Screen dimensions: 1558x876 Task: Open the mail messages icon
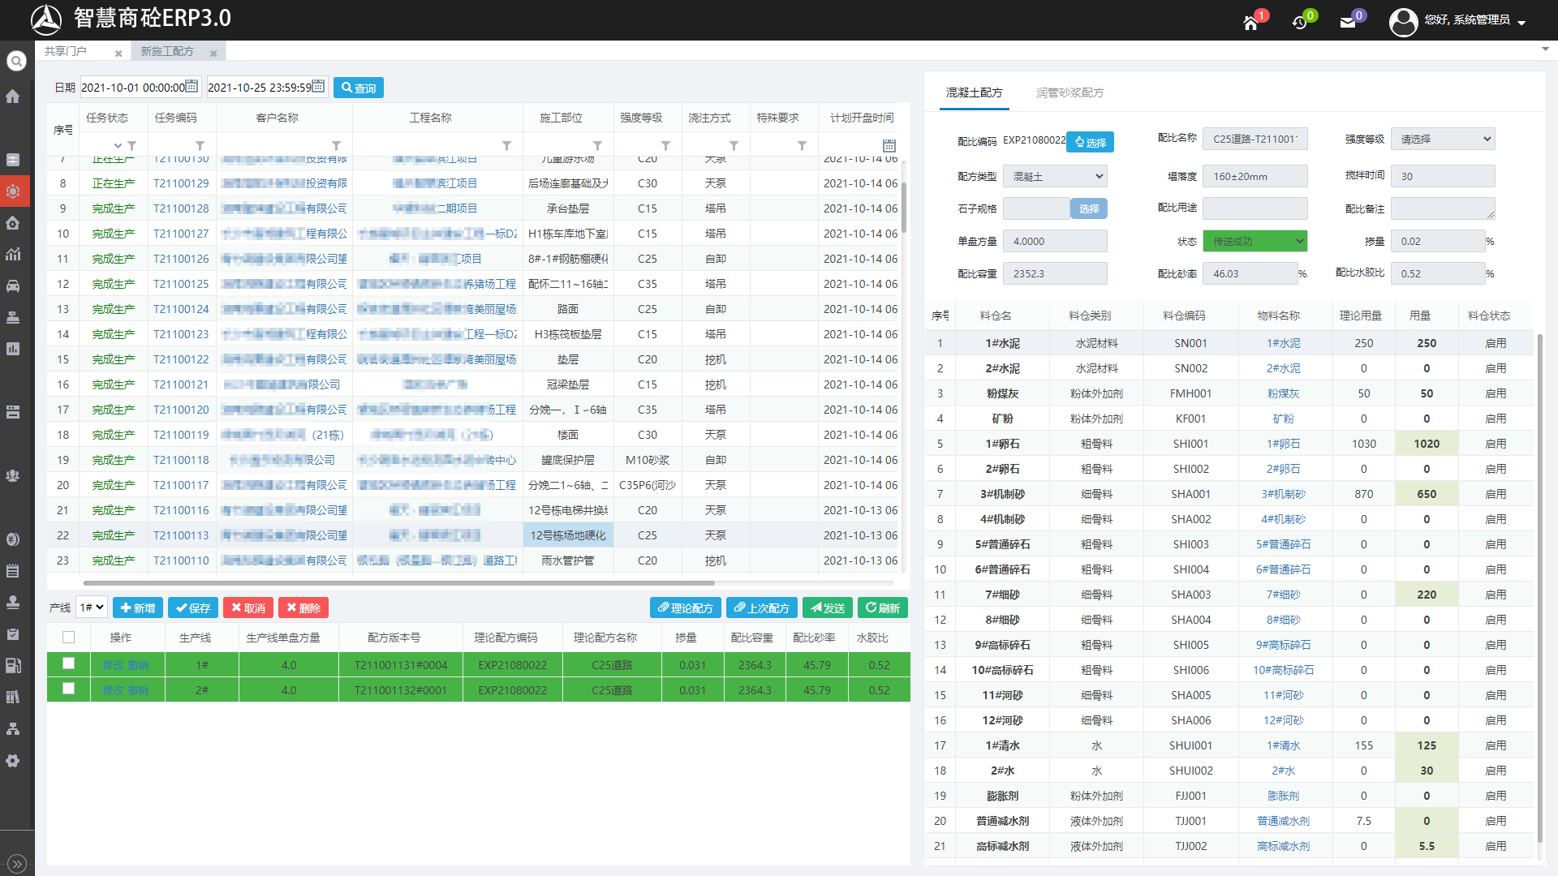tap(1348, 23)
